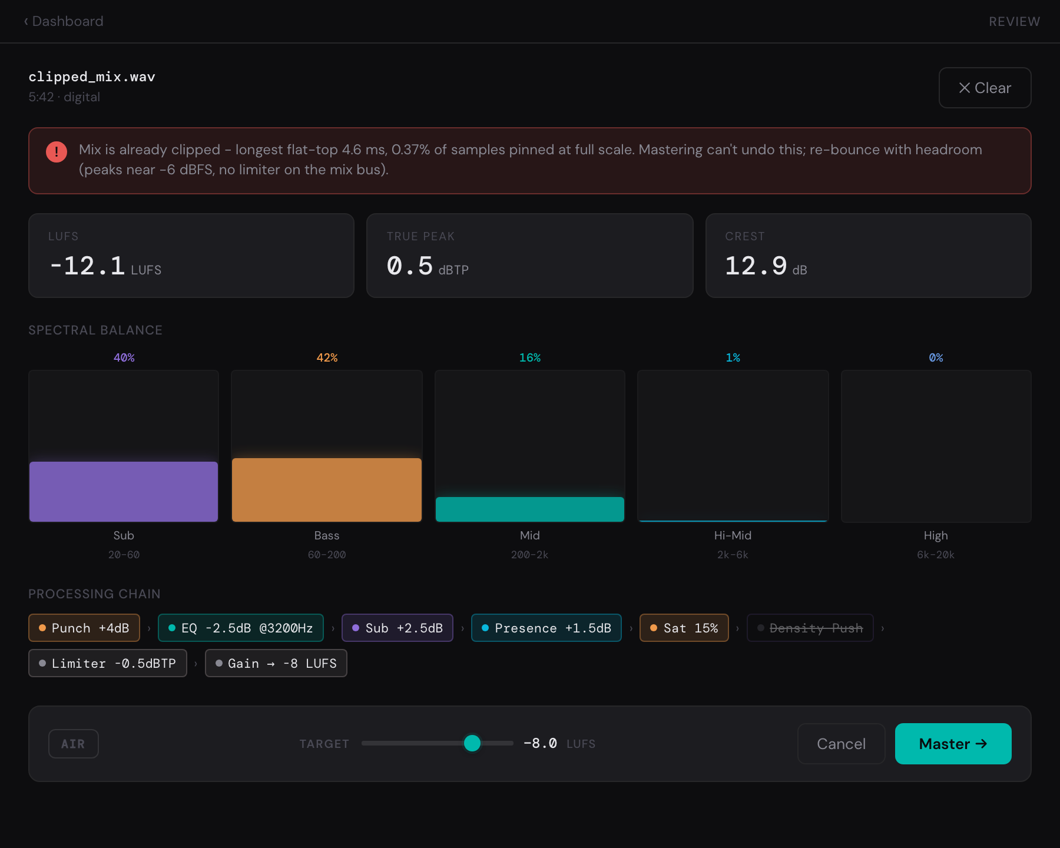The image size is (1060, 848).
Task: Click the orange dot on Punch +4dB
Action: click(x=42, y=628)
